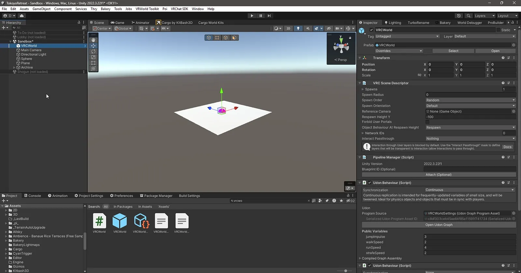Open the Bakery menu
The height and width of the screenshot is (273, 521).
tap(106, 9)
